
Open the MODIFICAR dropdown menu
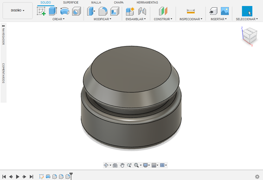[103, 19]
